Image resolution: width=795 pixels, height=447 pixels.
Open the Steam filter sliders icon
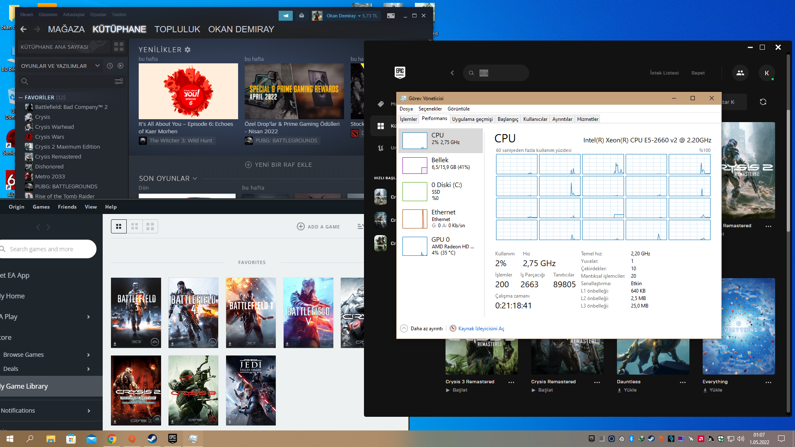119,82
